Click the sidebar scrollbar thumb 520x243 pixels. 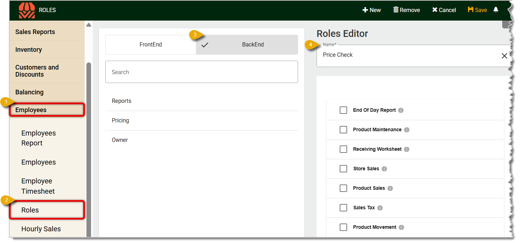89,149
